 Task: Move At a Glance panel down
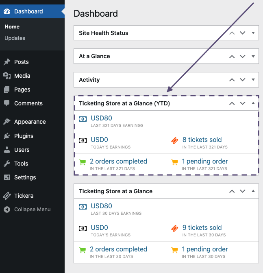(243, 57)
